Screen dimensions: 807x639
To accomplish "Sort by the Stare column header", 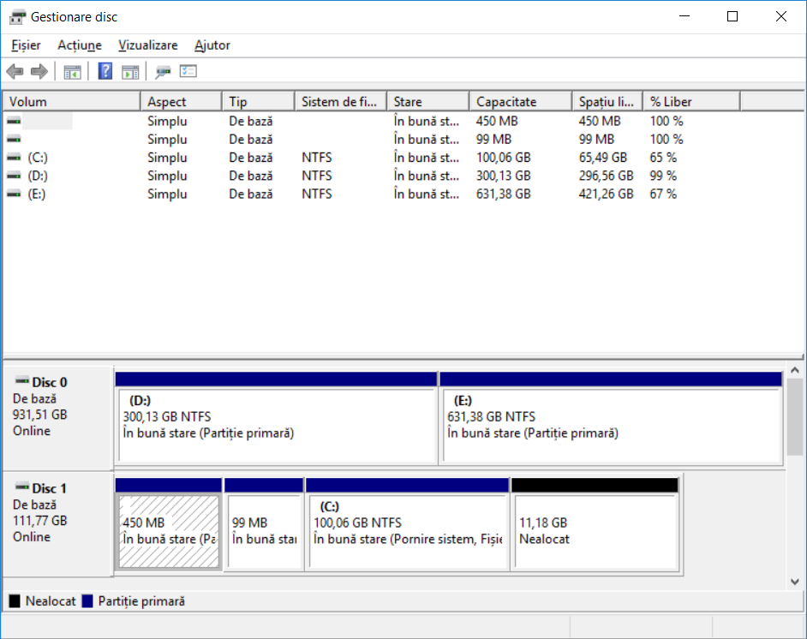I will tap(428, 102).
